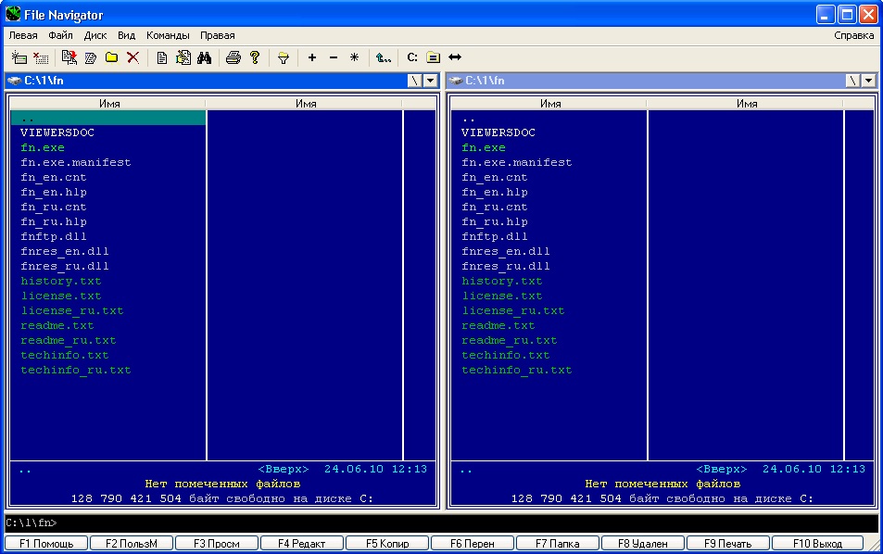The image size is (883, 554).
Task: Click the red X delete toolbar icon
Action: coord(132,57)
